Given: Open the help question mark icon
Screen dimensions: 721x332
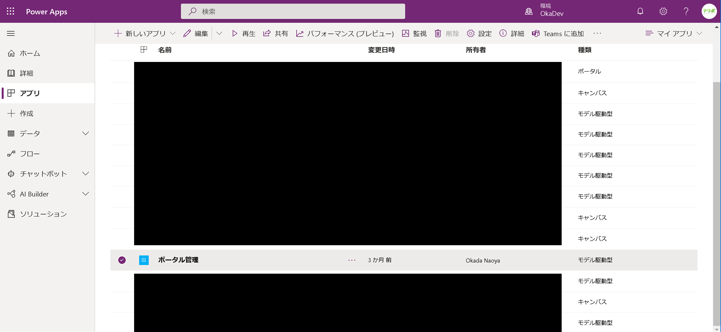Looking at the screenshot, I should pos(686,12).
